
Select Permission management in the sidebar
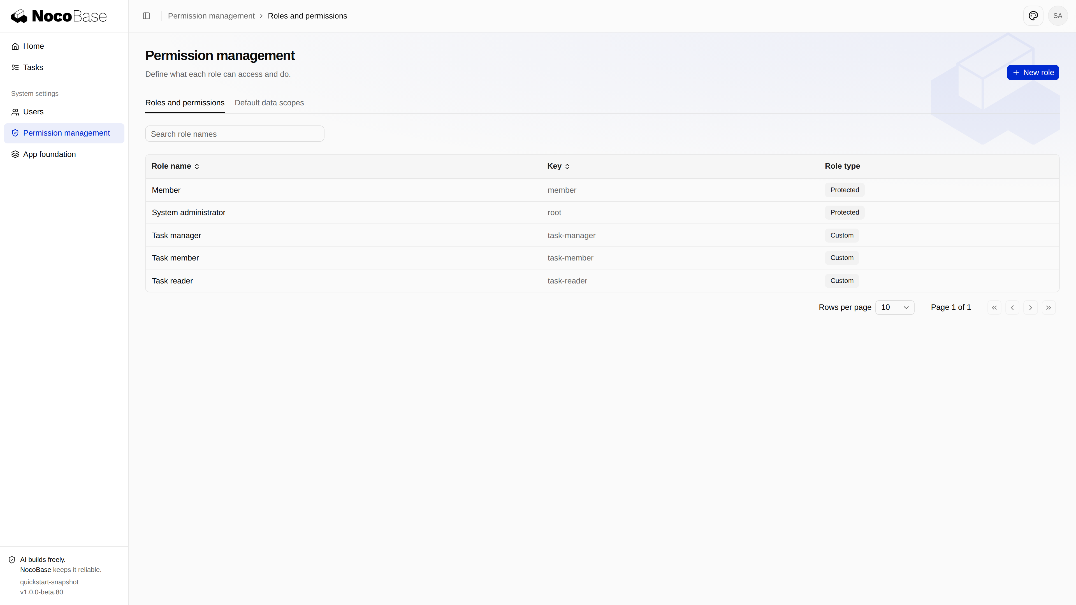click(64, 133)
